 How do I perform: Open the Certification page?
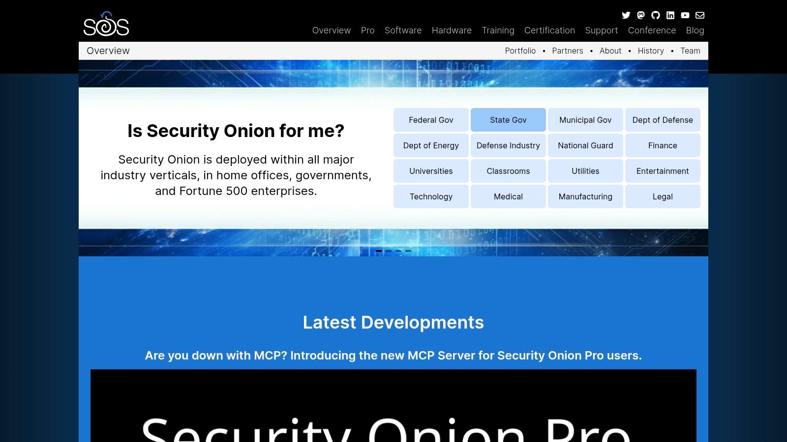[549, 30]
